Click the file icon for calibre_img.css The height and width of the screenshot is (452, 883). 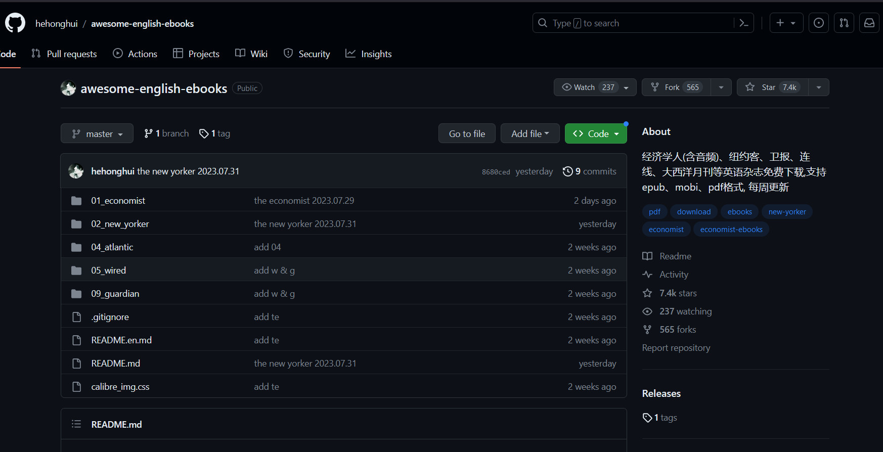coord(76,387)
